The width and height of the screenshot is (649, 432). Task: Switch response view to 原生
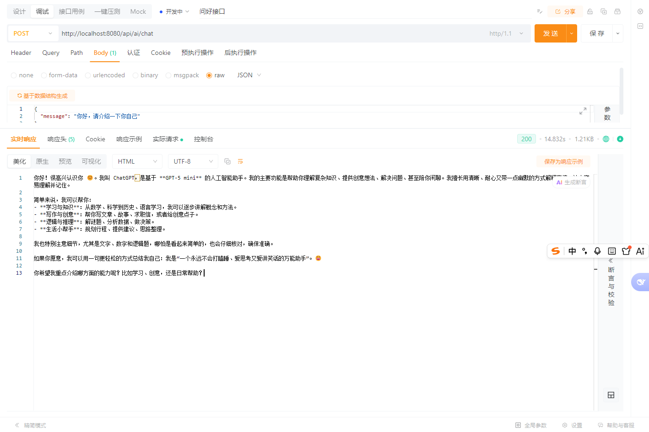pos(42,161)
